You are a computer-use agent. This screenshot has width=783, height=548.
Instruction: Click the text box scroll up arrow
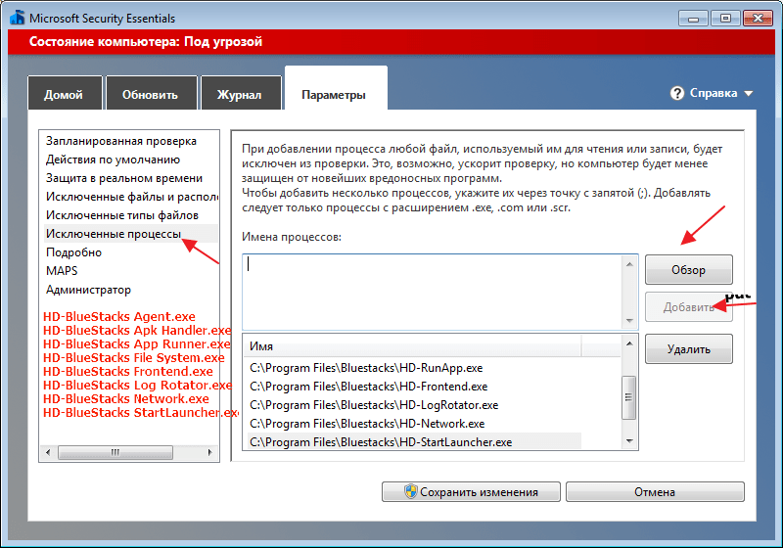[629, 264]
